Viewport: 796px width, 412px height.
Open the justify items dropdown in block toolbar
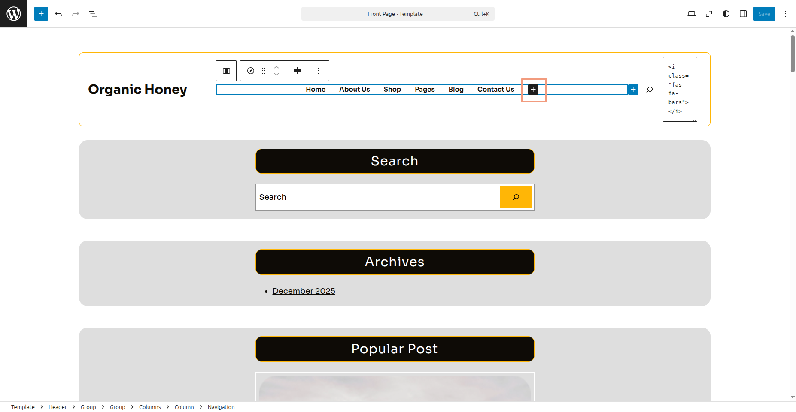[298, 71]
